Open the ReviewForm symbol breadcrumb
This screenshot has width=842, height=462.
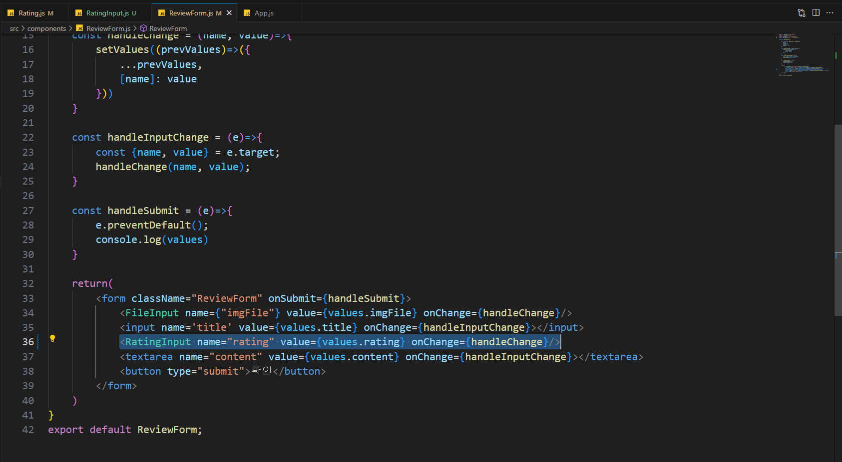click(x=164, y=28)
